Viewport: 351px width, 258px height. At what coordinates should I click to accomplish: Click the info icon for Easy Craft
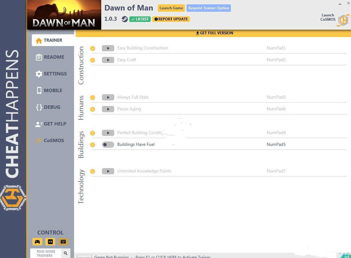coord(92,60)
